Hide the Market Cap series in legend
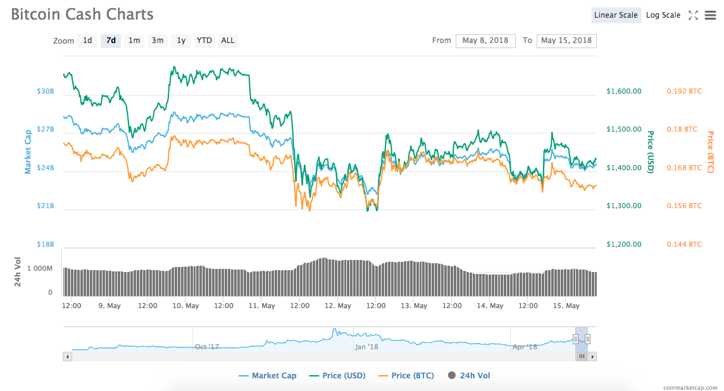 click(x=267, y=376)
